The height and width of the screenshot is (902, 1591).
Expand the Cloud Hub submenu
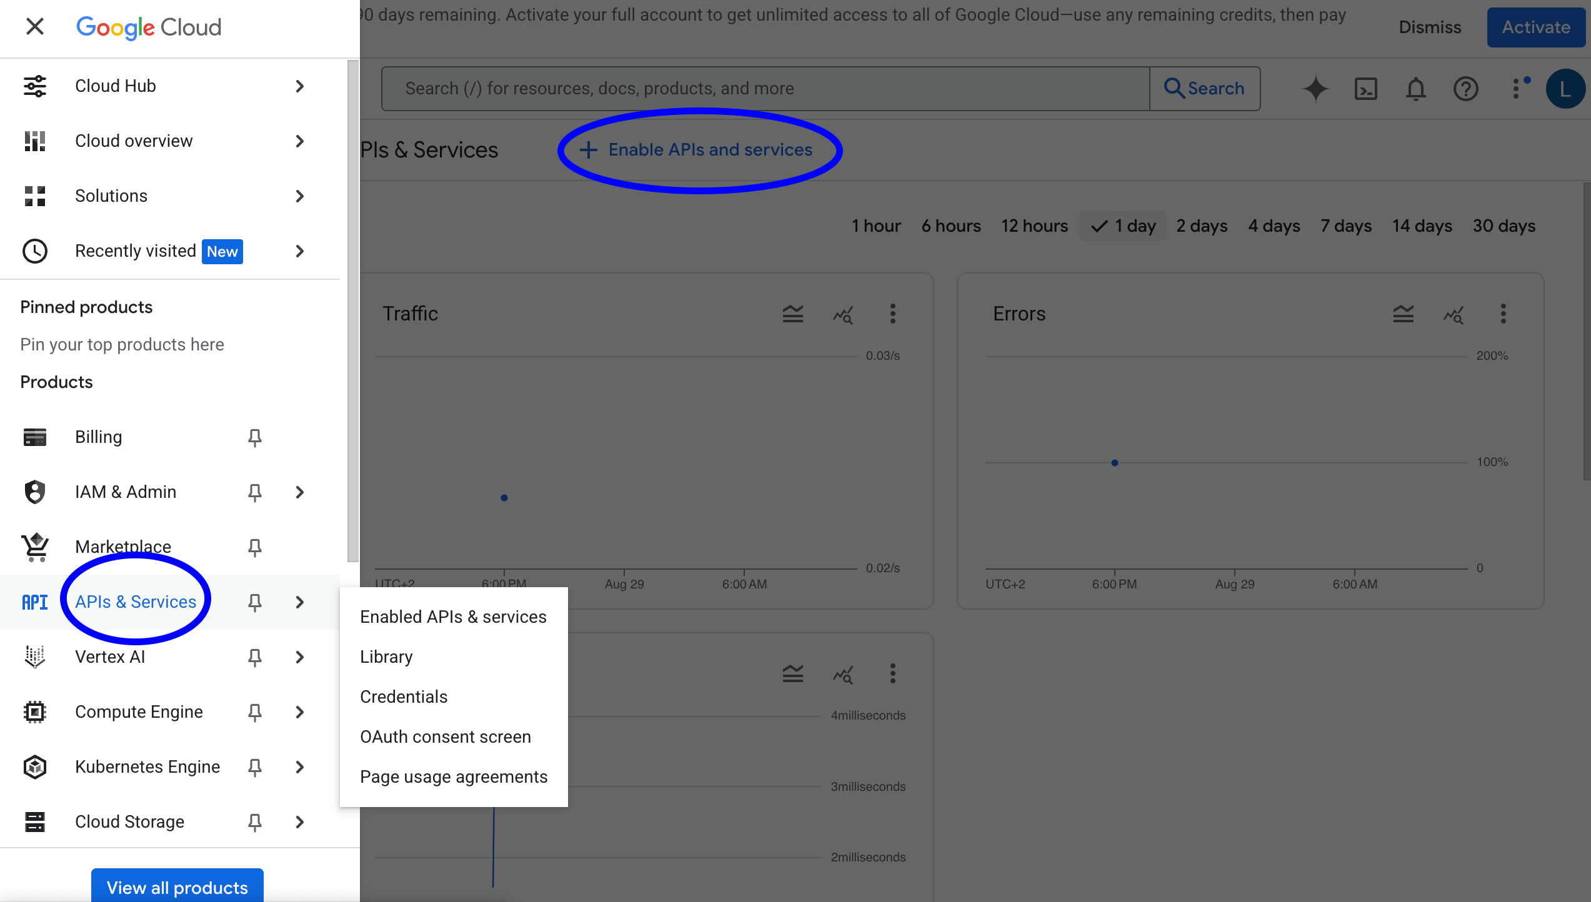point(300,86)
